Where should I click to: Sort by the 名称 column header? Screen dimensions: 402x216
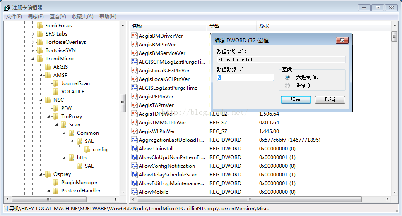(x=168, y=26)
